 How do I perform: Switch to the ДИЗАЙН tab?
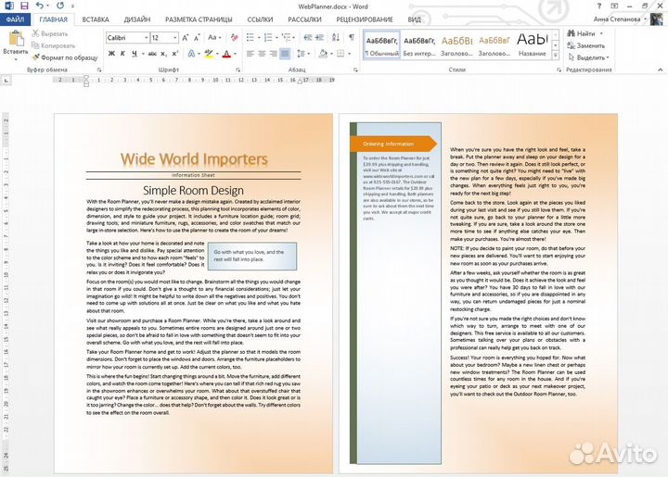137,19
